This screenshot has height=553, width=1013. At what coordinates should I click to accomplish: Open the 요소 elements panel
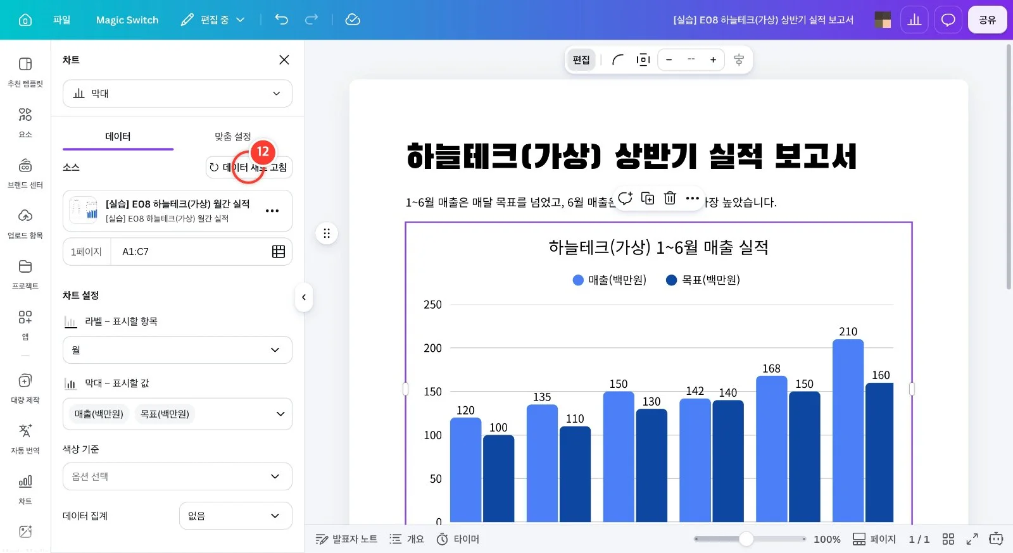pyautogui.click(x=25, y=122)
